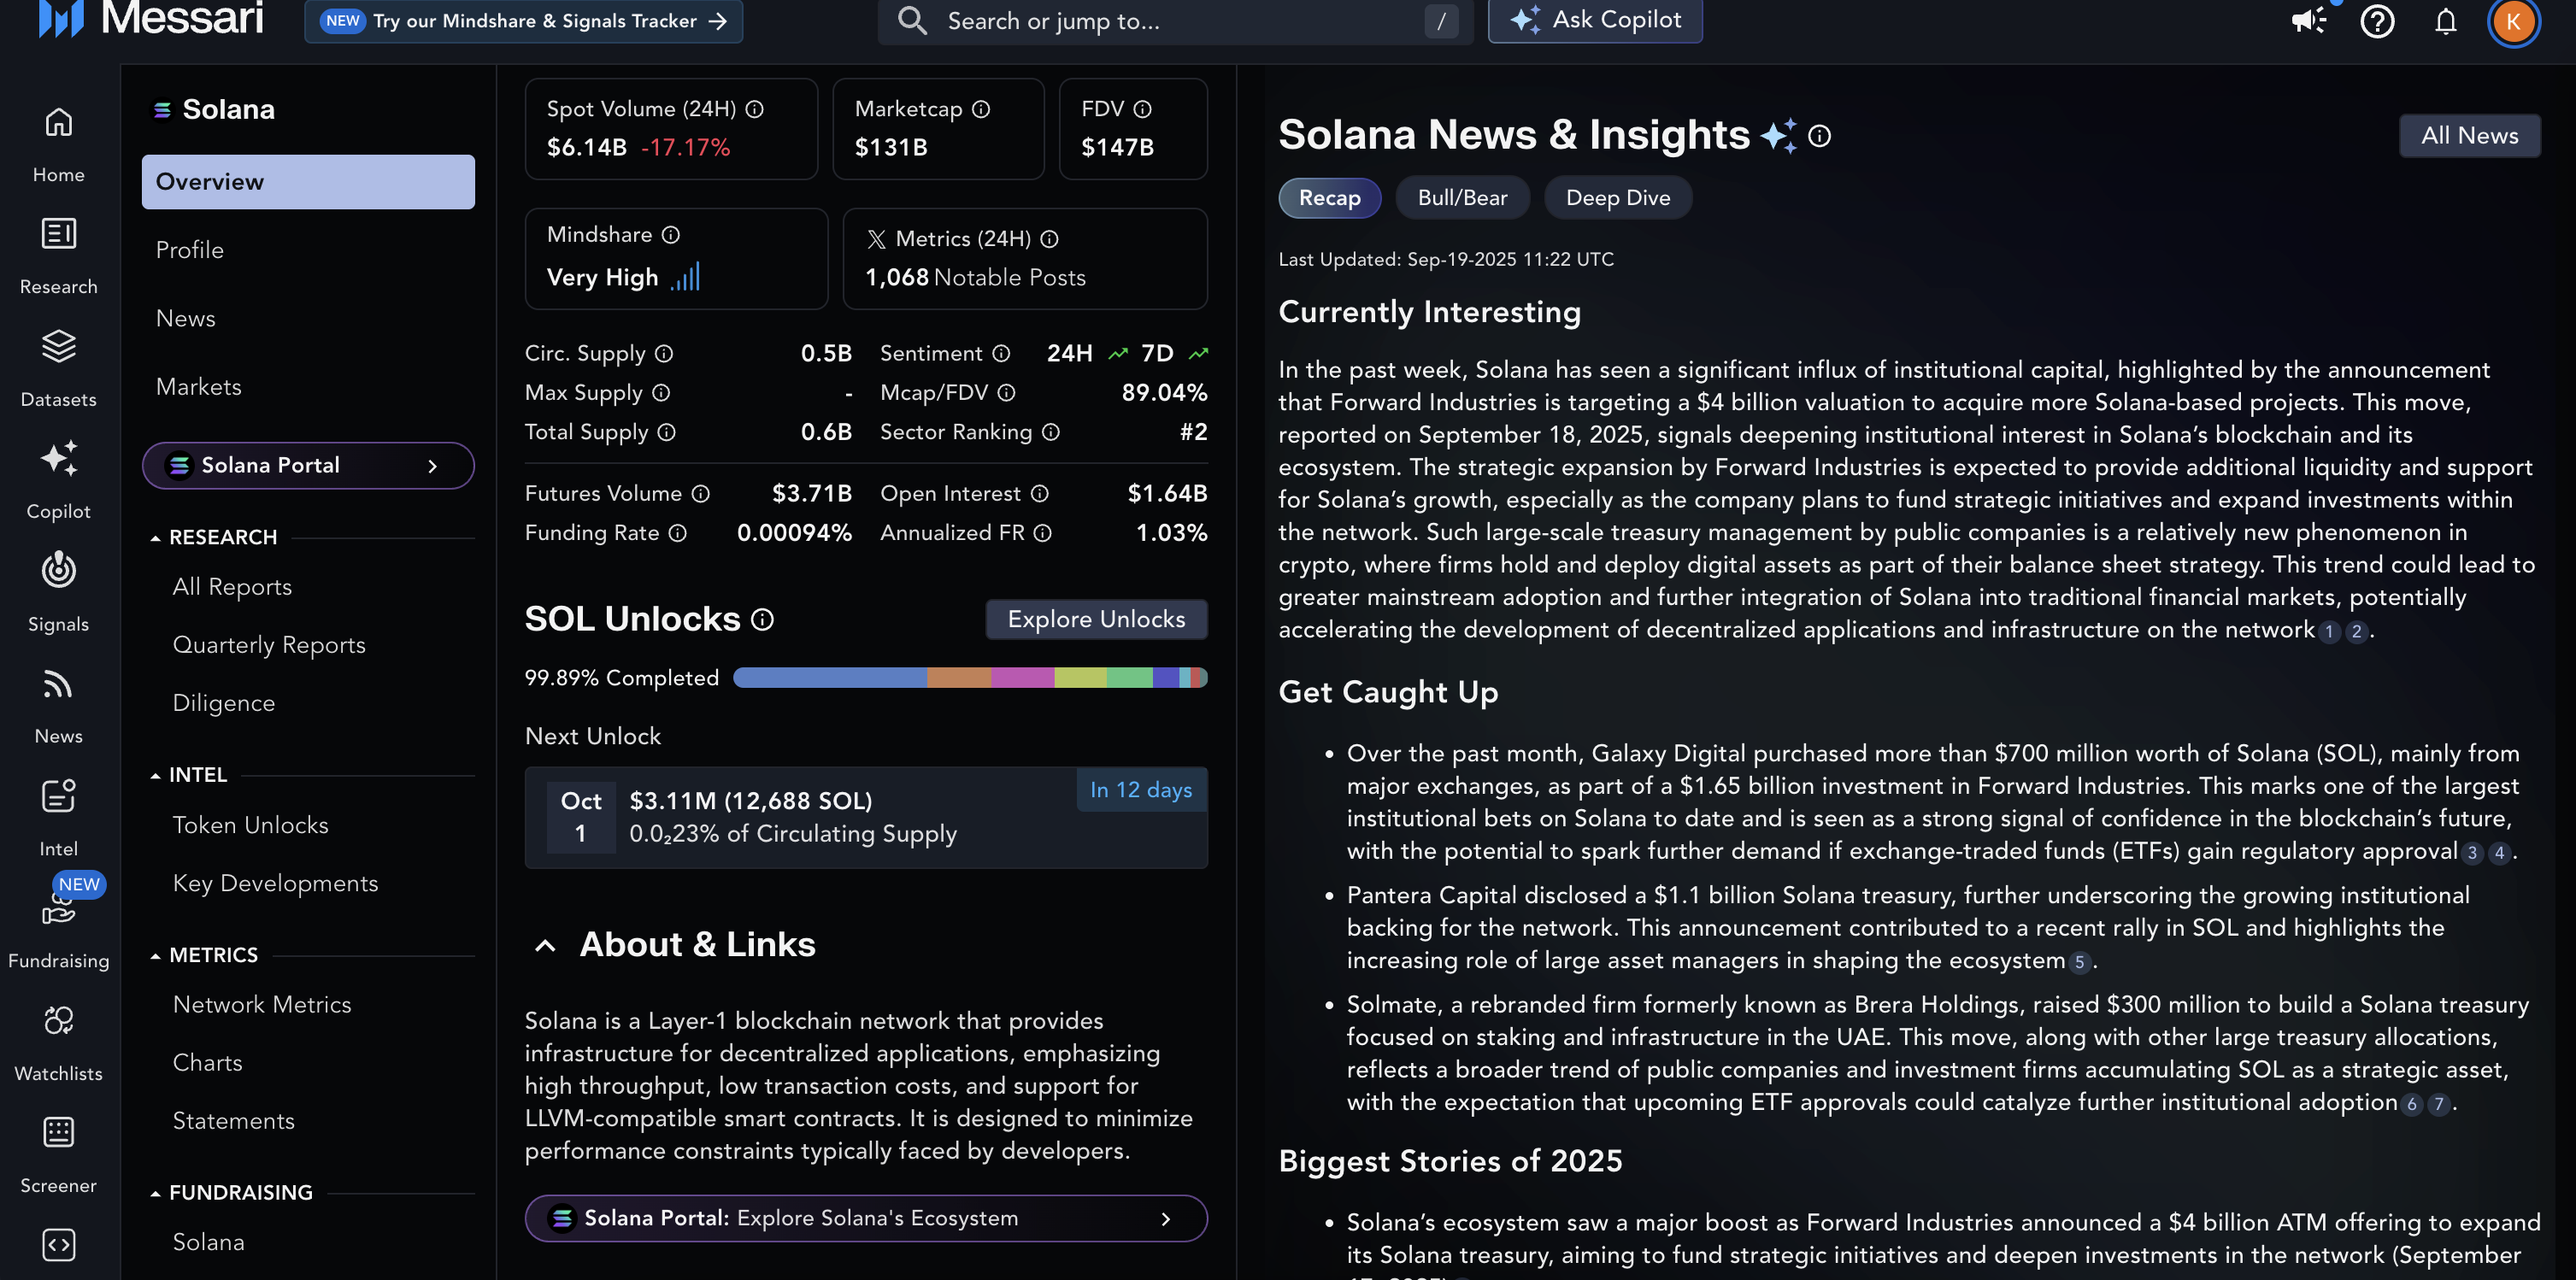The height and width of the screenshot is (1280, 2576).
Task: Open News under the Solana menu
Action: (186, 318)
